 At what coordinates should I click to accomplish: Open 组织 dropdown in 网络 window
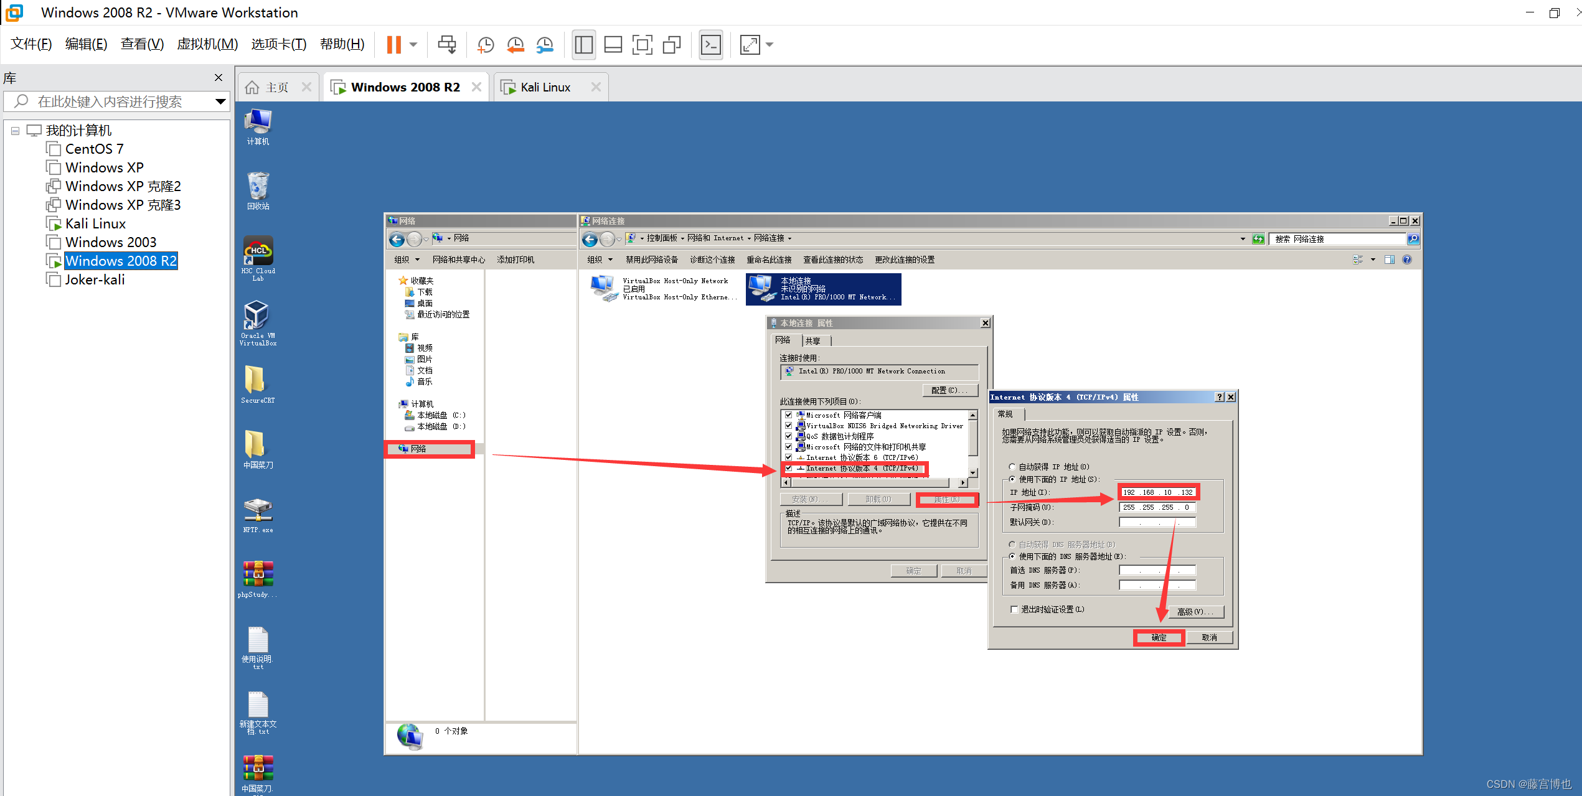pyautogui.click(x=407, y=260)
